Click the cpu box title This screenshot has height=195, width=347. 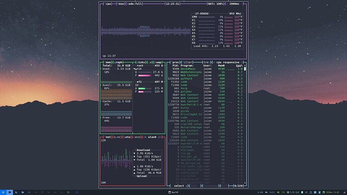point(108,4)
